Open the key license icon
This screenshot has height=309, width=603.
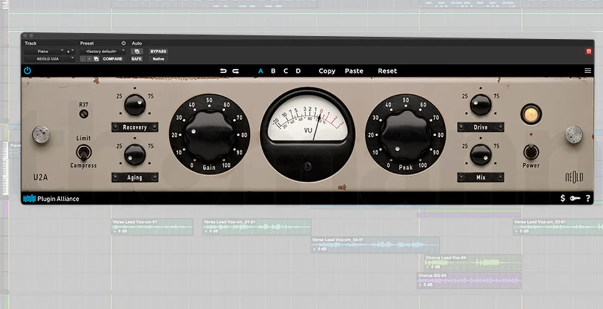[575, 198]
